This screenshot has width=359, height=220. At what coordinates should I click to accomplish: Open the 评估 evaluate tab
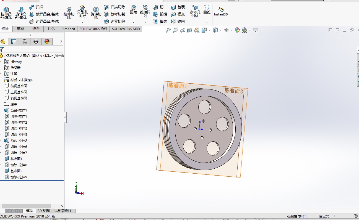(51, 29)
